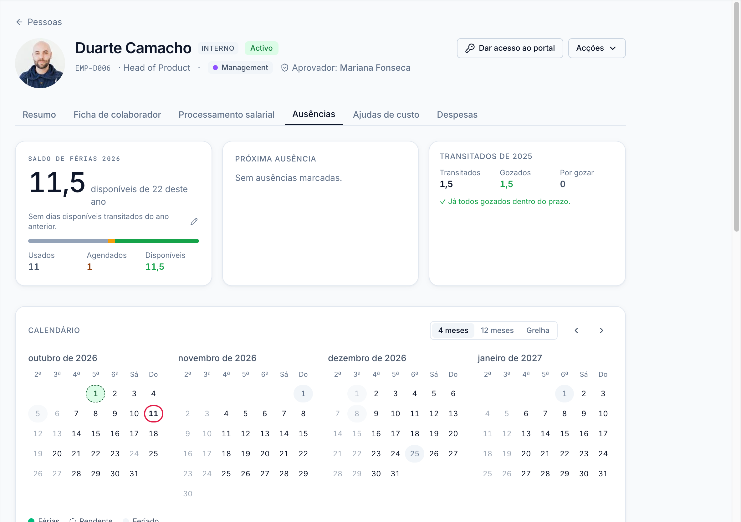Select the Ausências tab
Viewport: 741px width, 522px height.
click(x=314, y=114)
